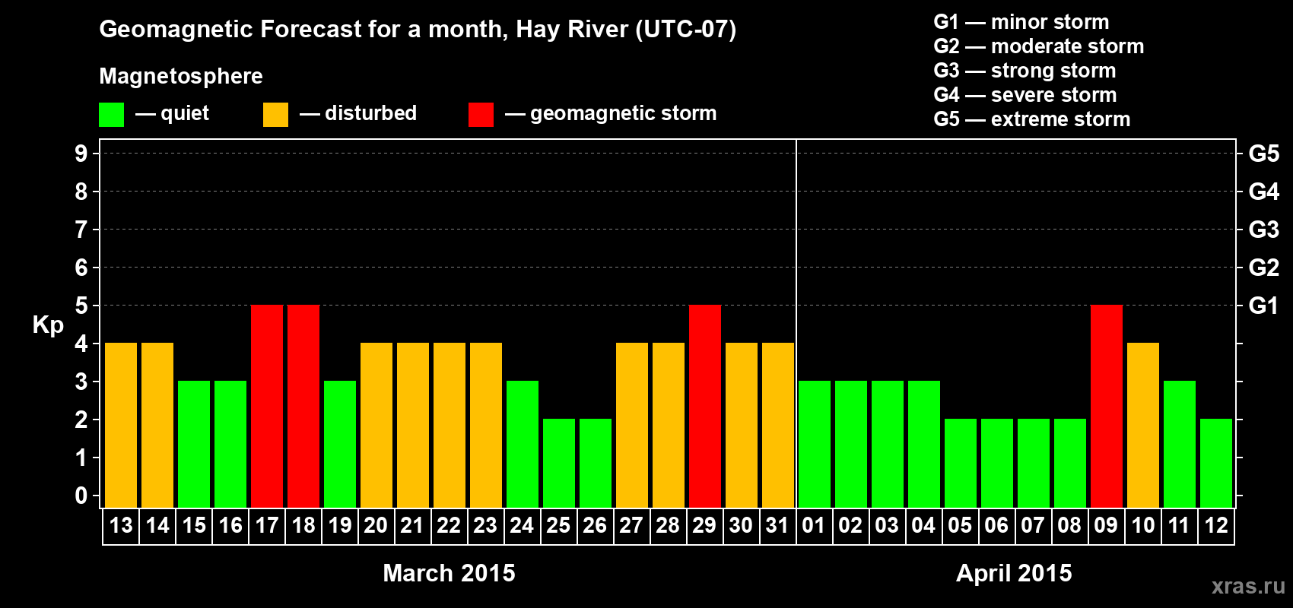This screenshot has height=608, width=1293.
Task: Select the red bar for March 29
Action: pos(705,406)
